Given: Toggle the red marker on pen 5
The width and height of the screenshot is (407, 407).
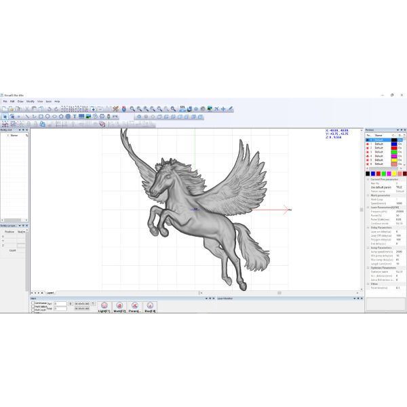Looking at the screenshot, I should click(x=368, y=160).
